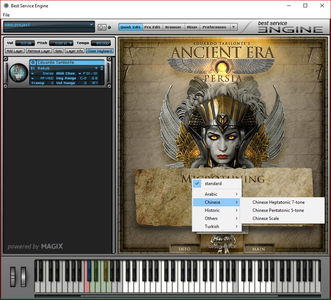Image resolution: width=331 pixels, height=300 pixels.
Task: Click the left wheel beside the keyboard
Action: tap(13, 277)
